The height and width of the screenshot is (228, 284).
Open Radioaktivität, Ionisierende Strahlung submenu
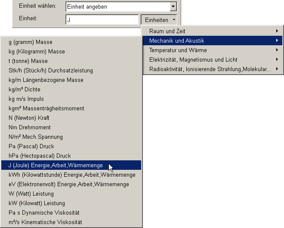[213, 69]
